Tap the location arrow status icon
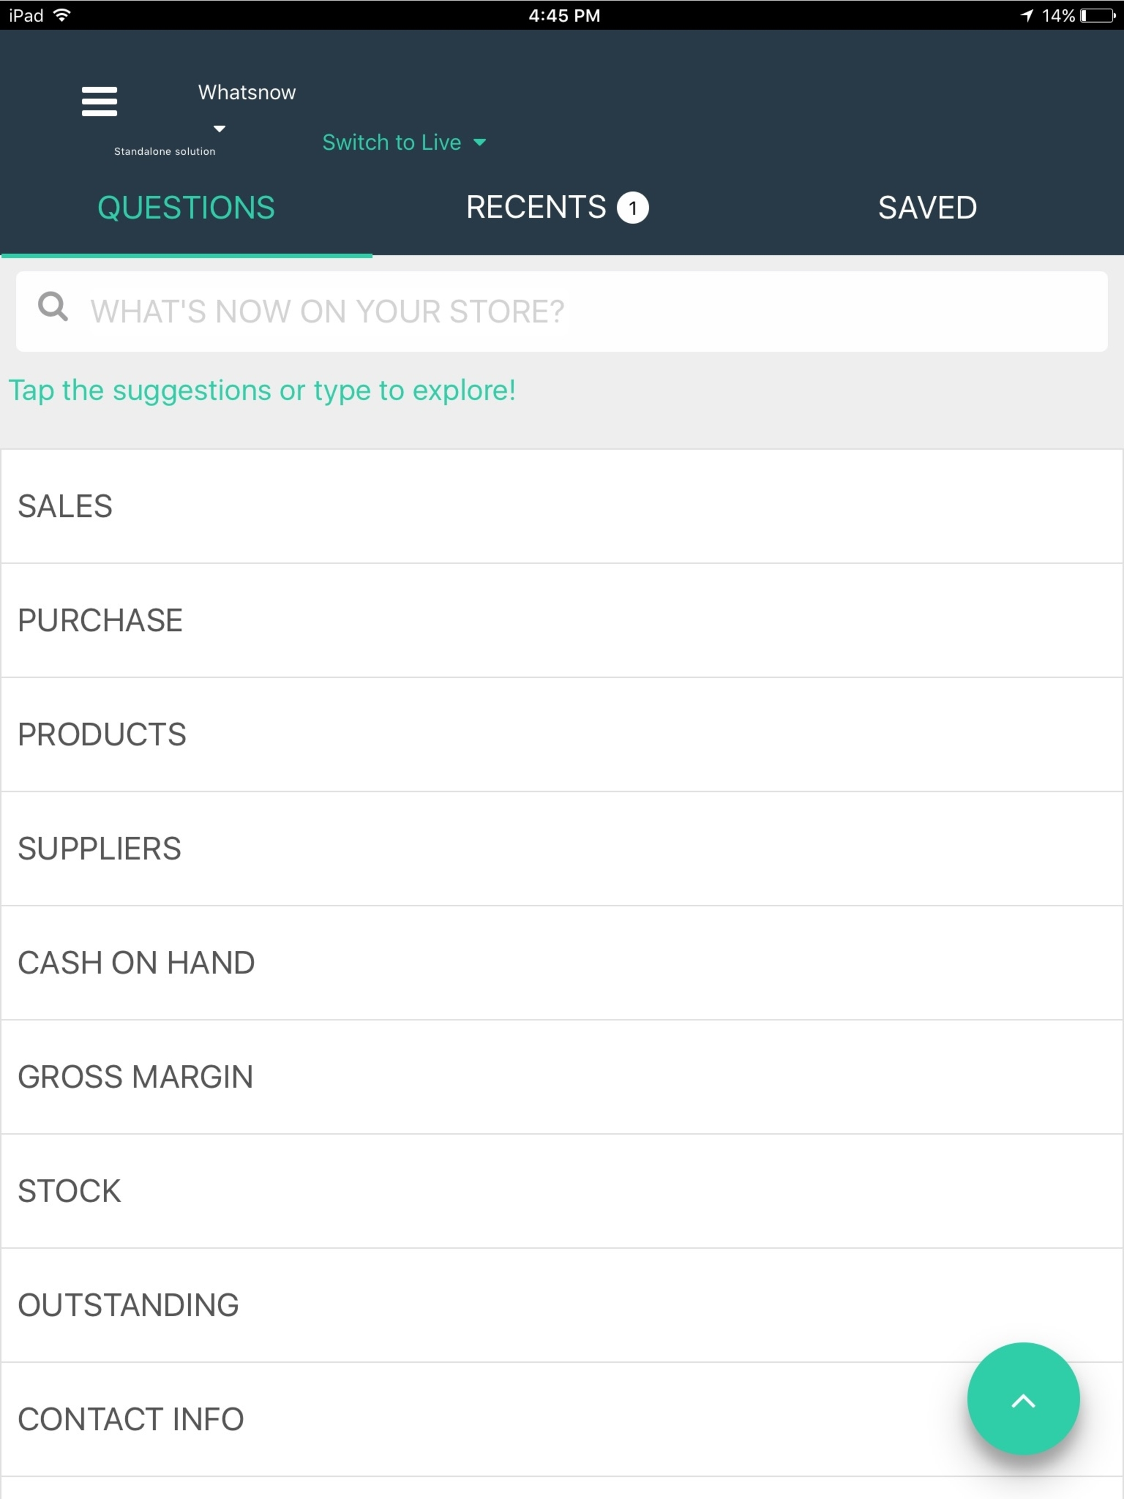The image size is (1124, 1499). click(1026, 15)
